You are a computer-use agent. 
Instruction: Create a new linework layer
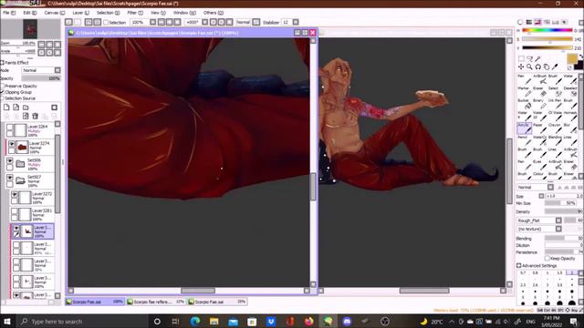click(x=16, y=108)
